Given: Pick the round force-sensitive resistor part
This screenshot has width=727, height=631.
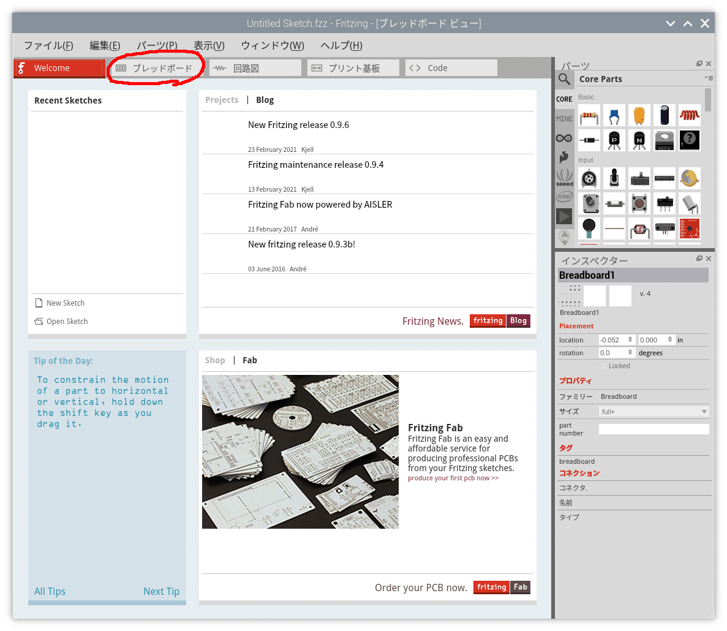Looking at the screenshot, I should [589, 228].
